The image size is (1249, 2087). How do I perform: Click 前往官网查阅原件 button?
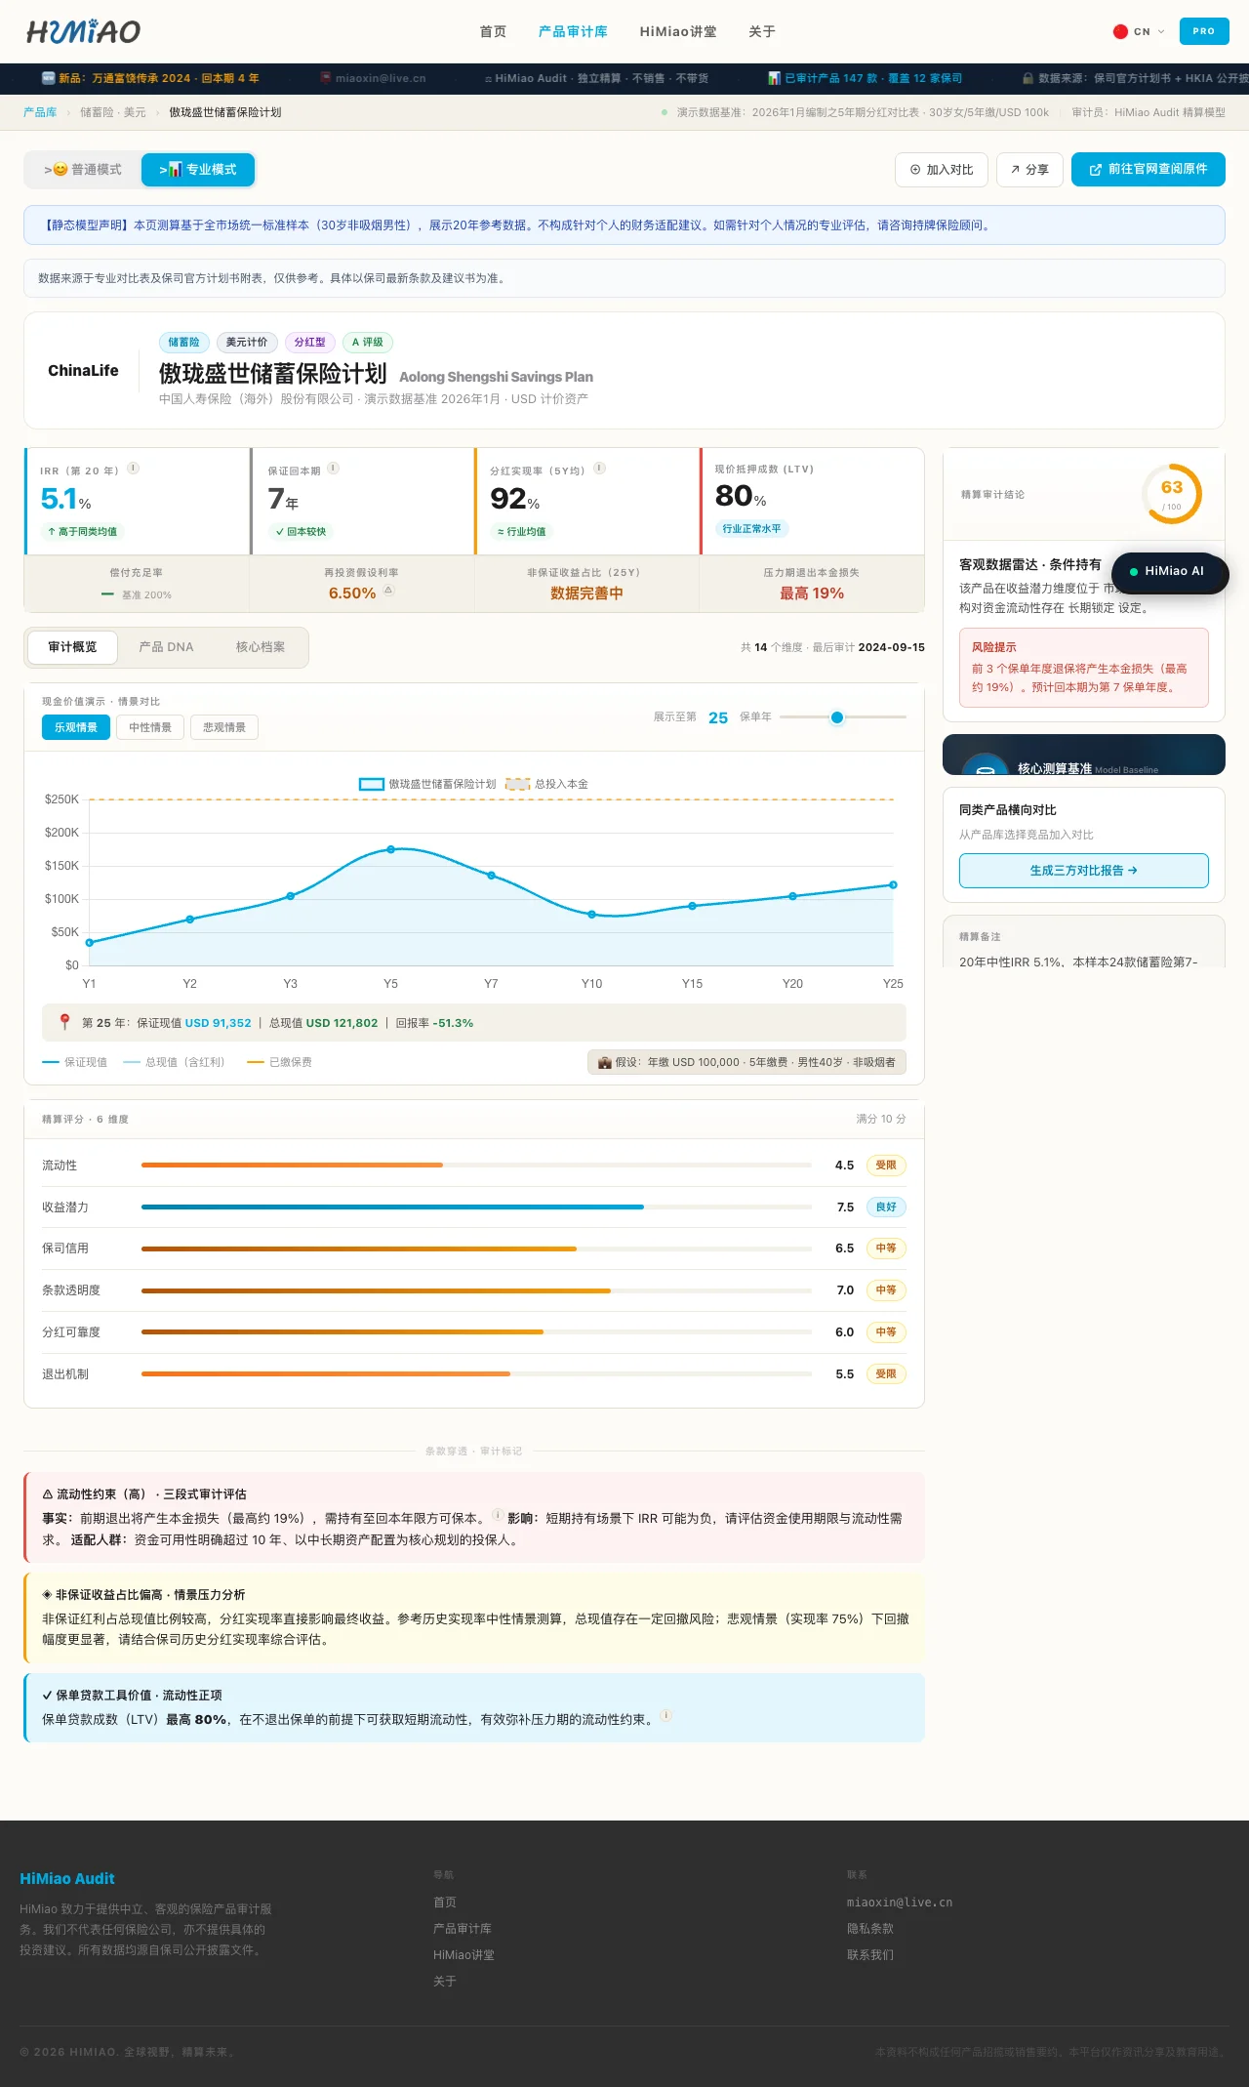(1148, 170)
